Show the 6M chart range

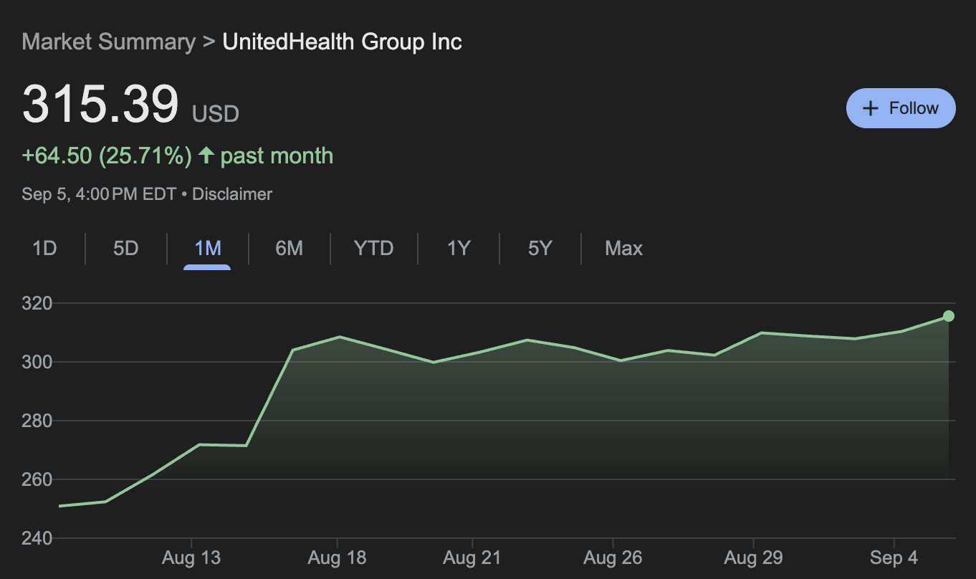tap(289, 249)
